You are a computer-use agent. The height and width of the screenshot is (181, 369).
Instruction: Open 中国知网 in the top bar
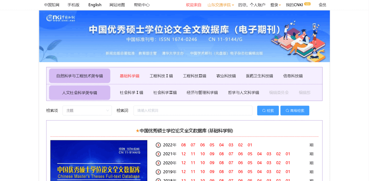tap(52, 5)
